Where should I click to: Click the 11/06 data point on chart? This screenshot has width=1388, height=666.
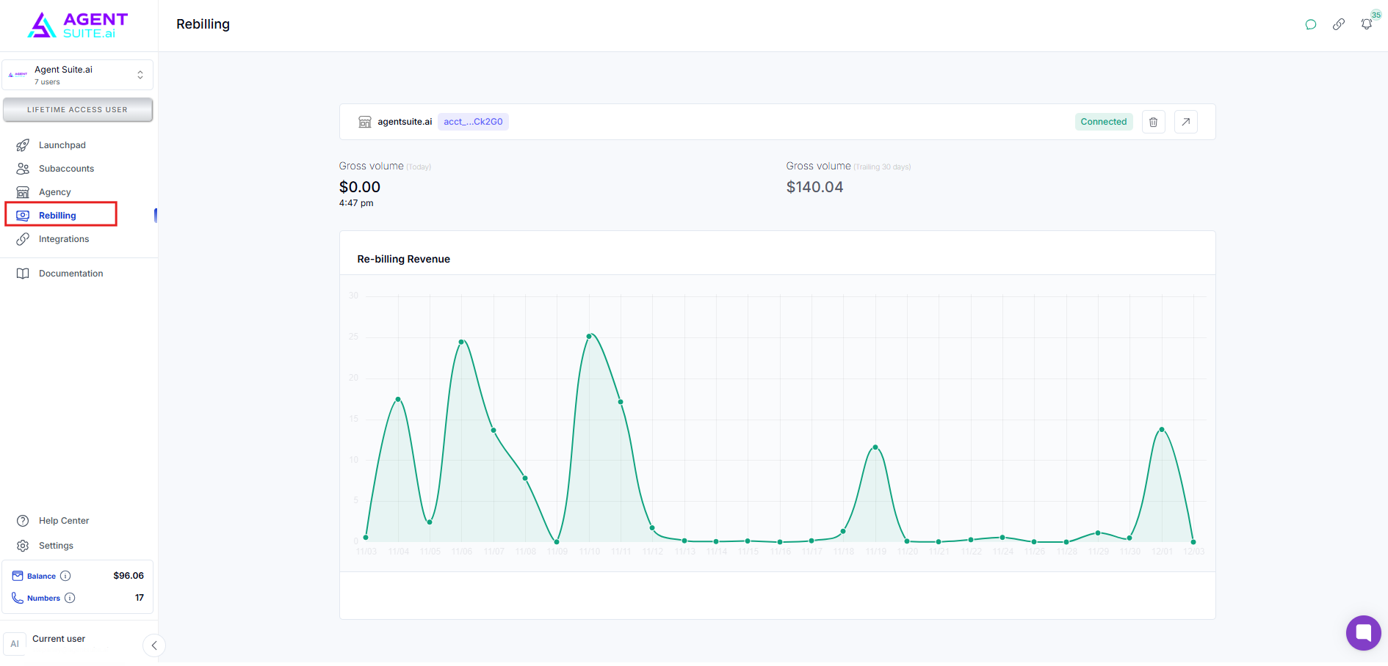coord(462,342)
